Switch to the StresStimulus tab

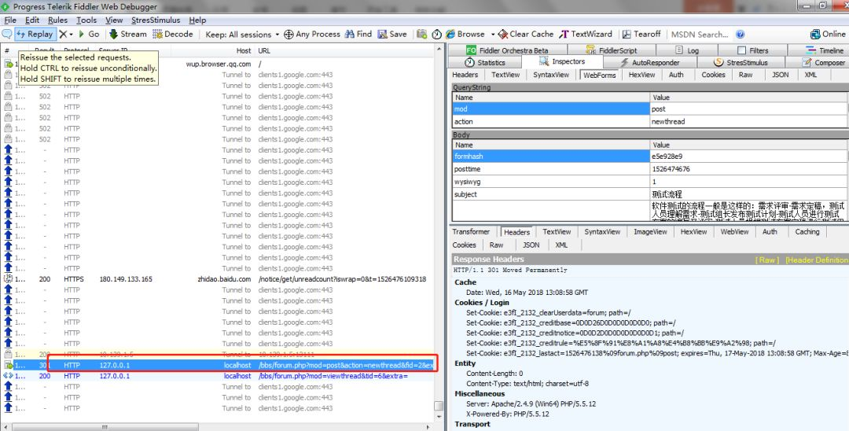tap(741, 63)
